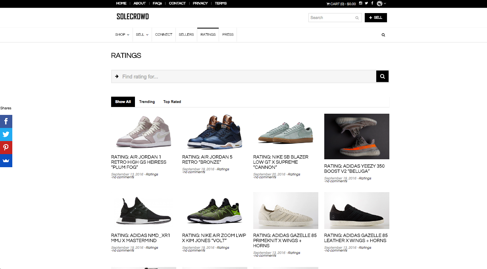
Task: Open the user avatar account menu
Action: tap(381, 4)
